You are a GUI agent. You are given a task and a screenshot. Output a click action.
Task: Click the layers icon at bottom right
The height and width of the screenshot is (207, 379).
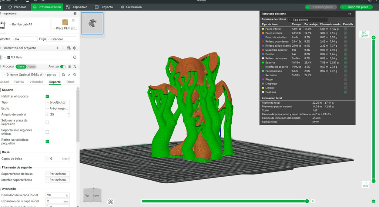pos(373,201)
